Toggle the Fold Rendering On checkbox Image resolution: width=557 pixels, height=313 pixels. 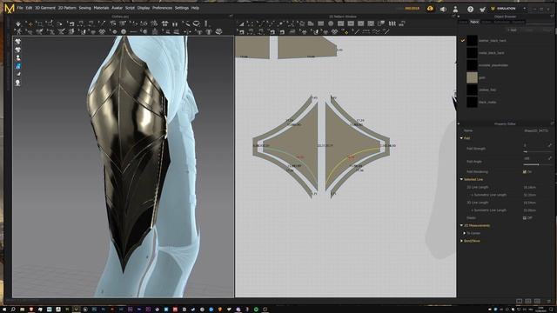(524, 172)
